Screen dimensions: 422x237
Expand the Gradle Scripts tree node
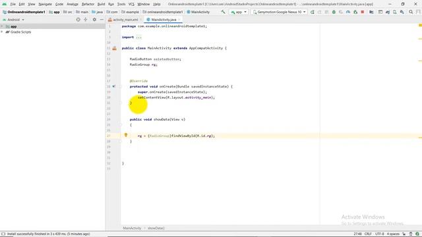(2, 32)
